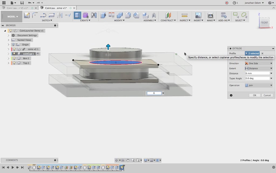Open the Direction One Side dropdown

[x=258, y=64]
